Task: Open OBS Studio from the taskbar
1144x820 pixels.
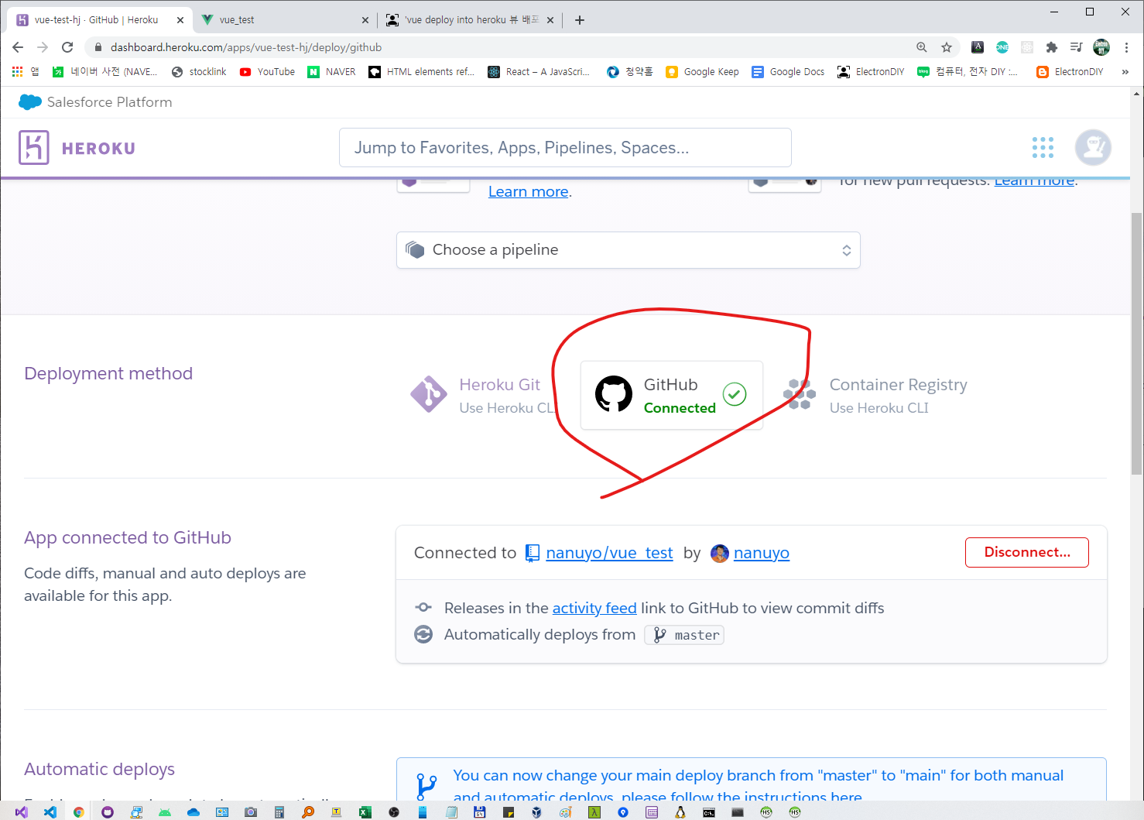Action: [394, 812]
